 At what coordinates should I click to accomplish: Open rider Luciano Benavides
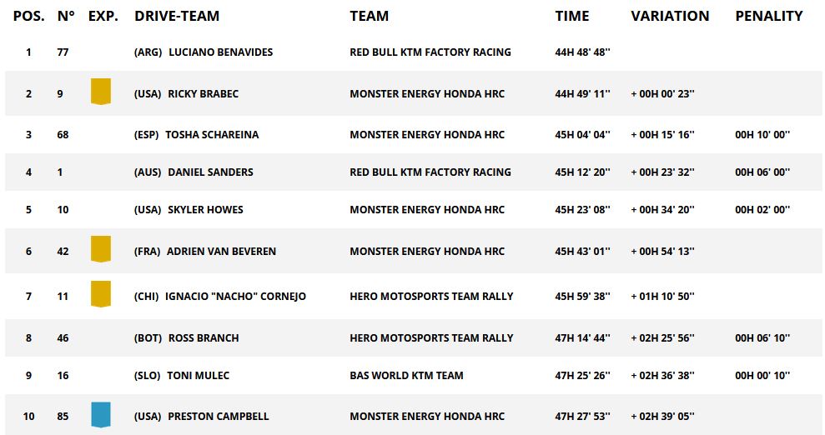click(x=220, y=52)
